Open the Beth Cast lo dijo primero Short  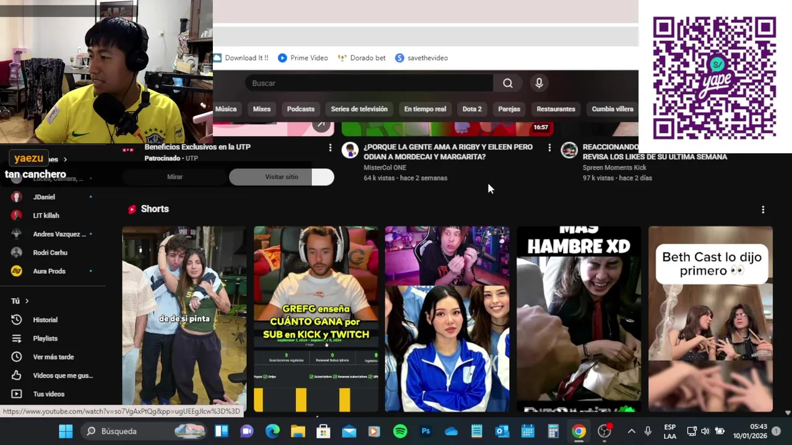click(x=710, y=319)
